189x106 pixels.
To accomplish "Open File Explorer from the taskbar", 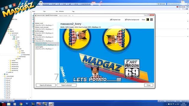I will coord(9,104).
